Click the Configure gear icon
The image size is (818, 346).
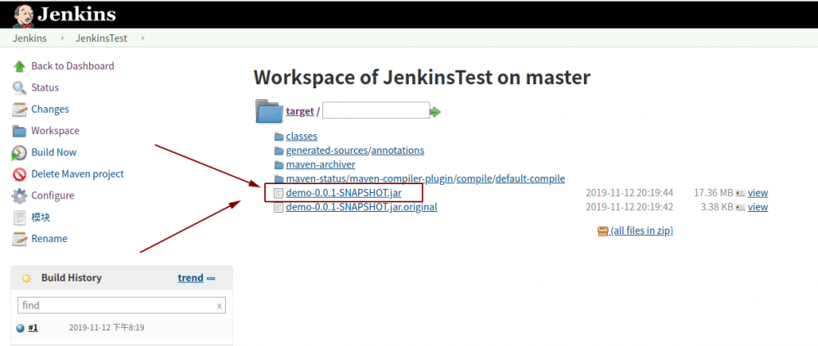[20, 195]
